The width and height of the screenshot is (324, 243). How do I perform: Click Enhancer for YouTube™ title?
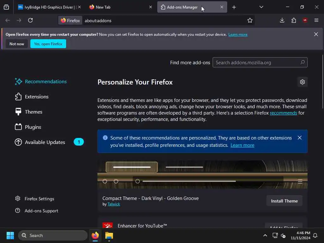142,226
